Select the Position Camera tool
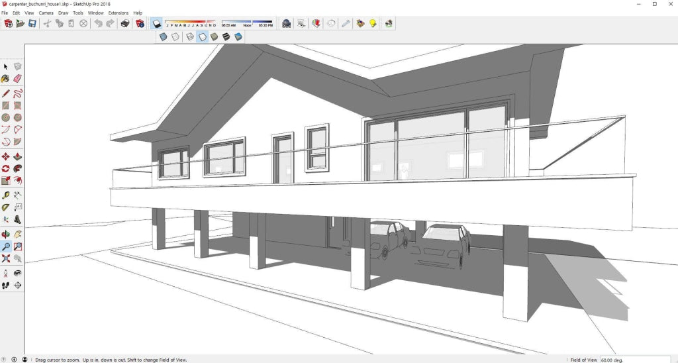The image size is (678, 363). (x=5, y=274)
